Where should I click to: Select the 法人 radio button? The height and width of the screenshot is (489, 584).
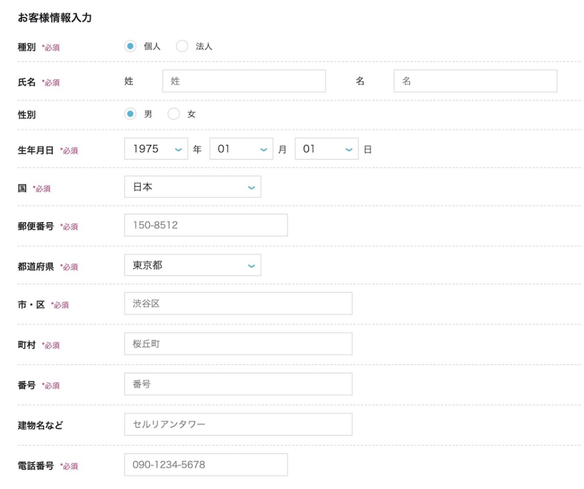point(182,46)
